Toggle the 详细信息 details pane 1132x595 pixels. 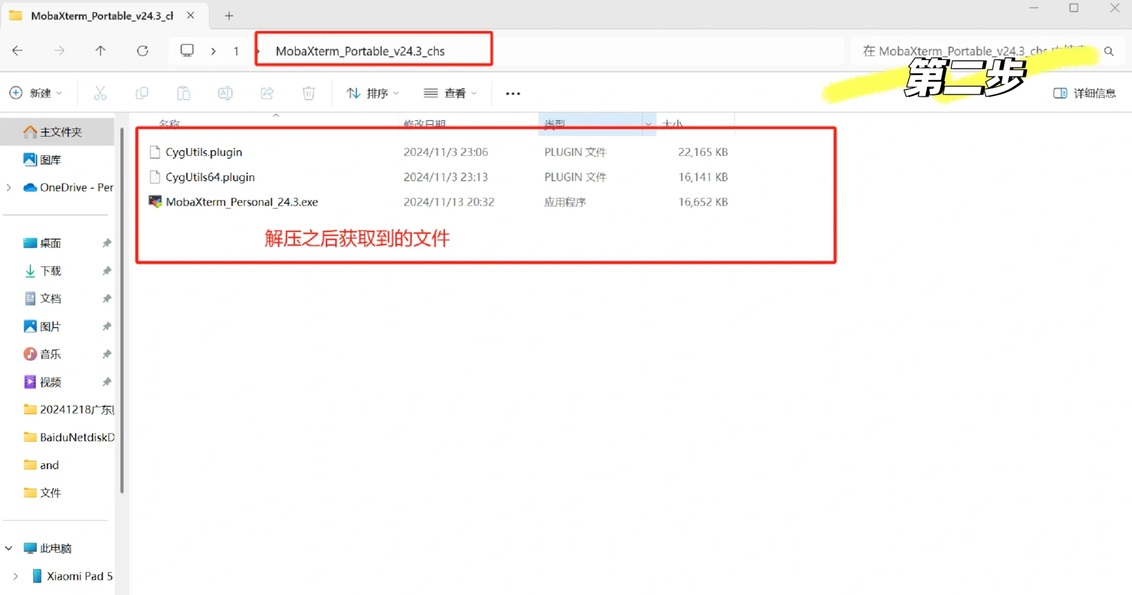(x=1084, y=93)
